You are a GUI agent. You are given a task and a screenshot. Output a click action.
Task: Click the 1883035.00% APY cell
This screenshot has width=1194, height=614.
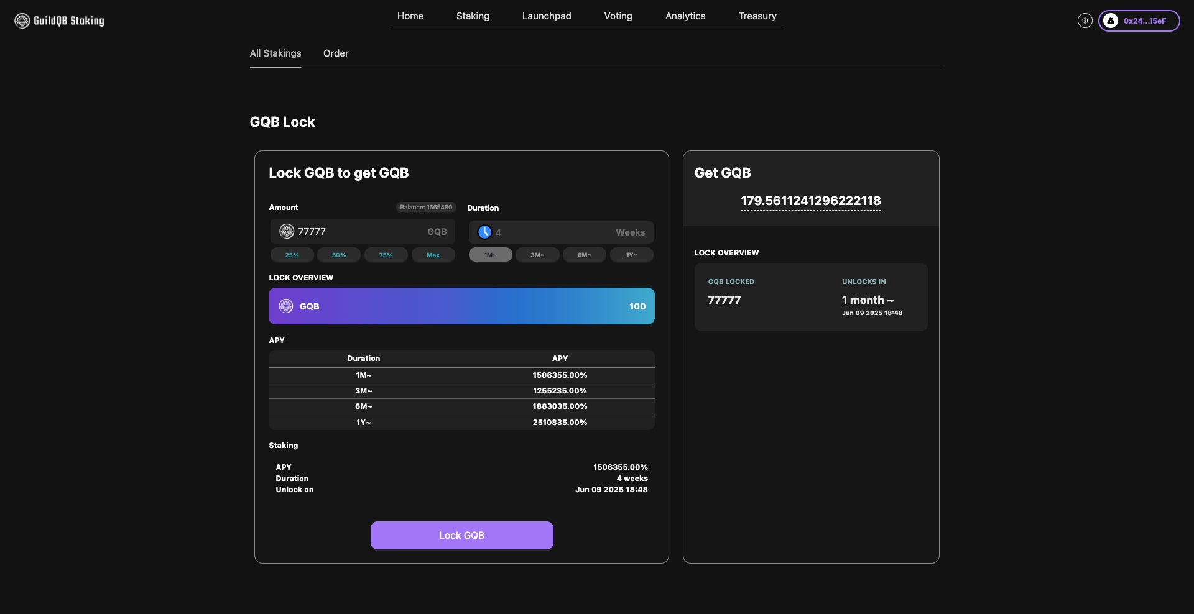[x=560, y=406]
